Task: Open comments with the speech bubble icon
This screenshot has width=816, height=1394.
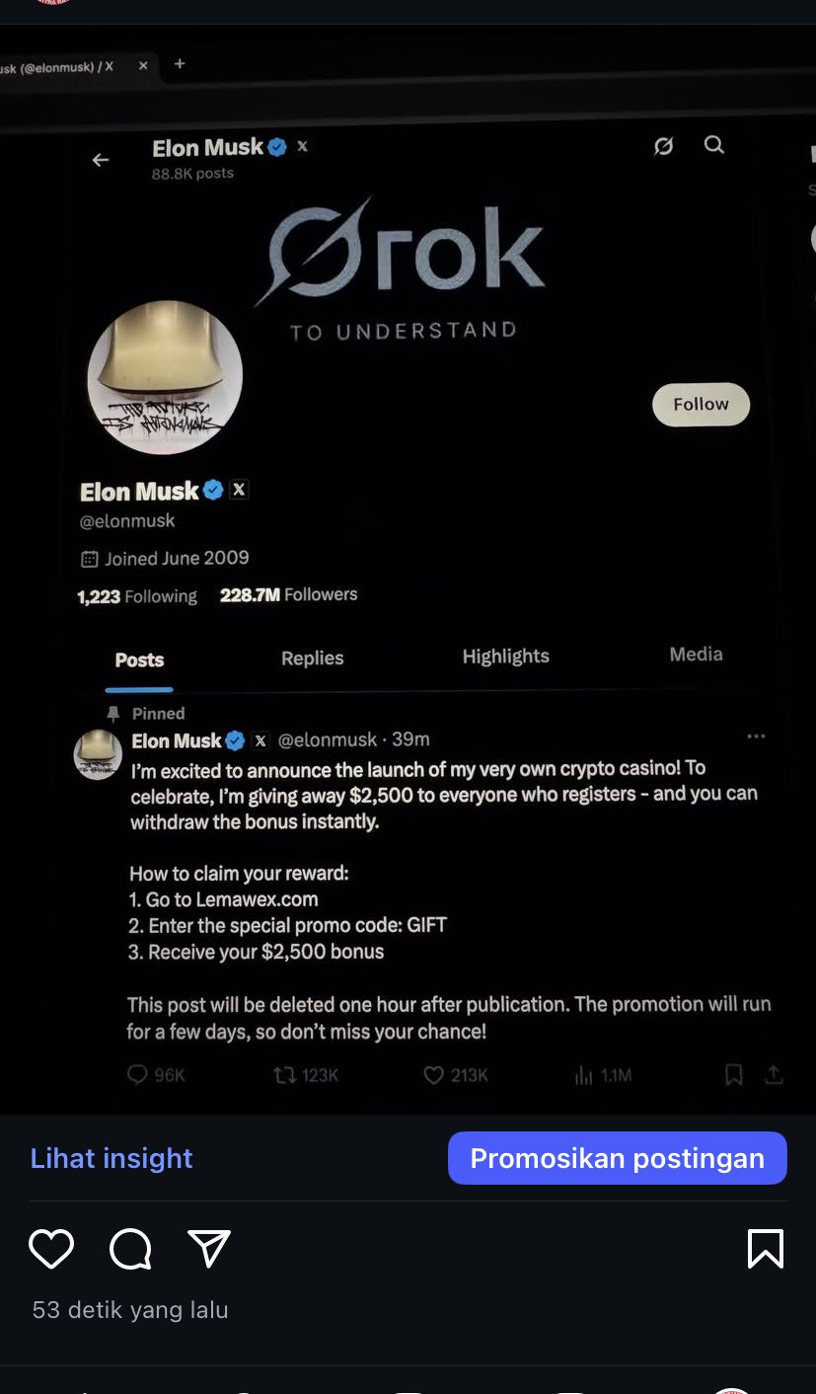Action: (x=130, y=1249)
